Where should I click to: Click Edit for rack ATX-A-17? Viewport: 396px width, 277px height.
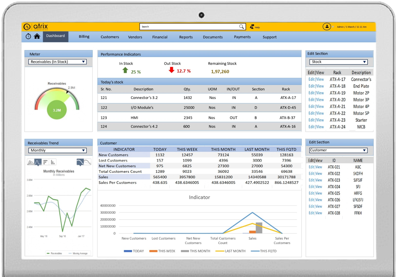click(x=311, y=79)
